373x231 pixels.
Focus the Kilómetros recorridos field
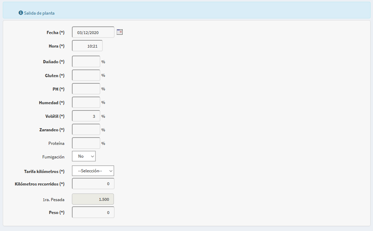(x=93, y=183)
